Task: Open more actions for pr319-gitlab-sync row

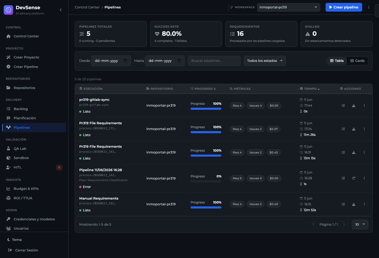Action: coord(364,106)
